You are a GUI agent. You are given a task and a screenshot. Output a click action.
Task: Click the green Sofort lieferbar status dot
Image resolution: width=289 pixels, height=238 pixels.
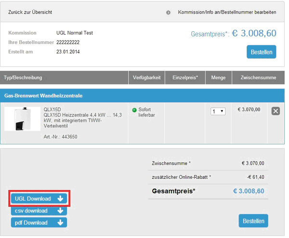134,110
